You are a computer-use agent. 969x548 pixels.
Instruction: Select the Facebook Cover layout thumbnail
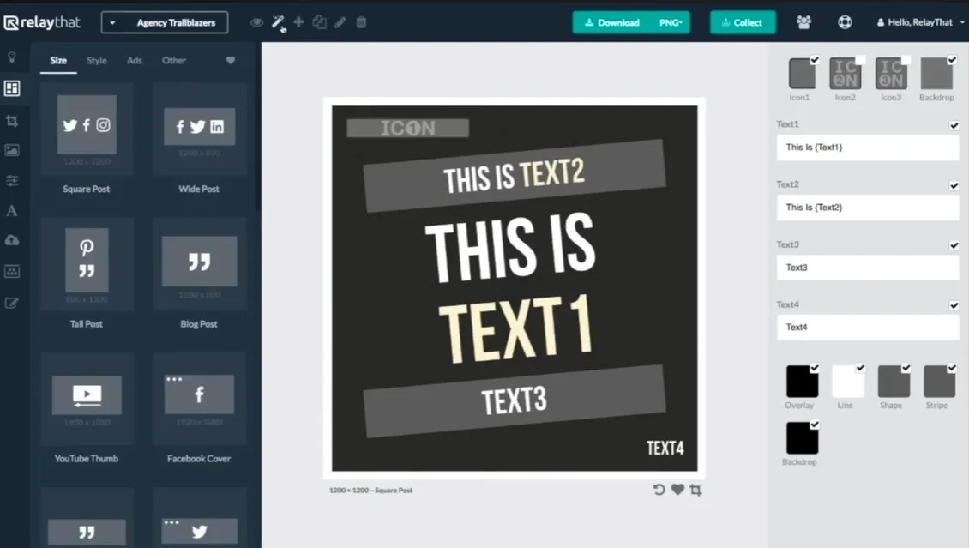click(x=199, y=399)
